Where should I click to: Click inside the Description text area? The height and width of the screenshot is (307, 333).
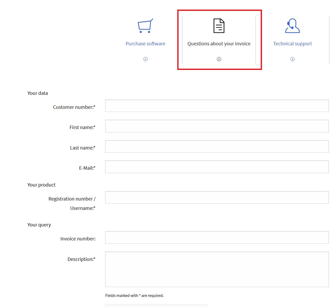click(217, 269)
